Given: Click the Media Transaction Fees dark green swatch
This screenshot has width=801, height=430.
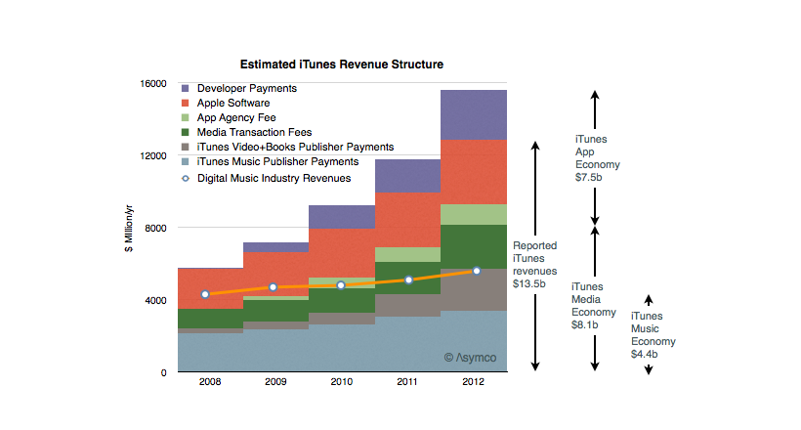Looking at the screenshot, I should click(x=186, y=132).
